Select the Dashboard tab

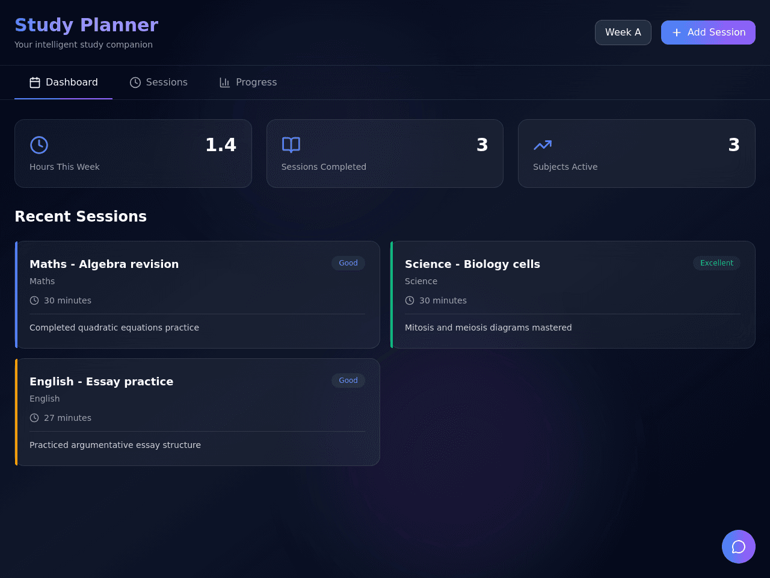(x=64, y=82)
